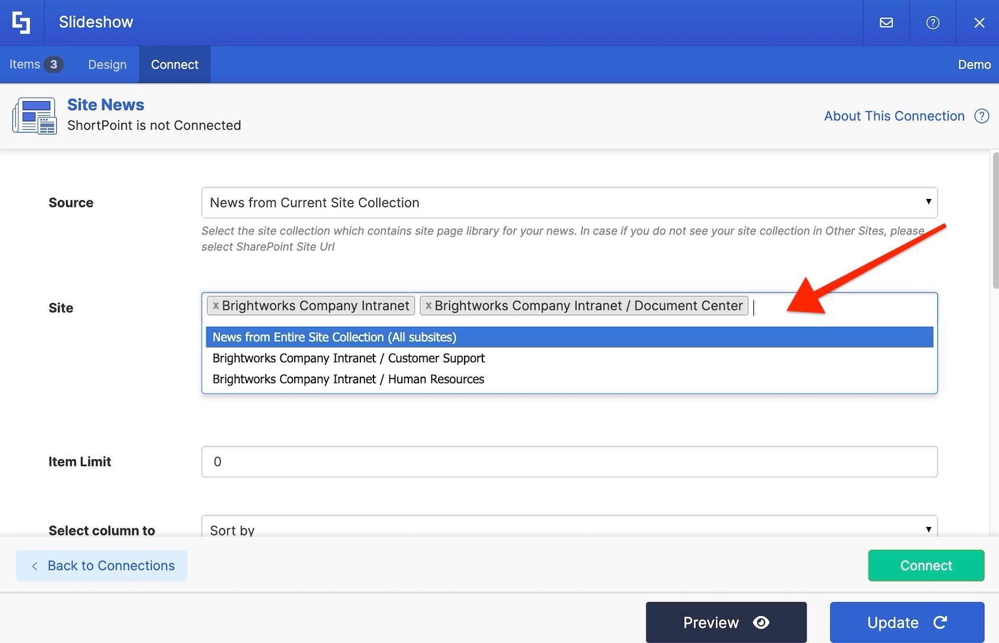Click the Source dropdown arrow
999x643 pixels.
click(x=928, y=202)
